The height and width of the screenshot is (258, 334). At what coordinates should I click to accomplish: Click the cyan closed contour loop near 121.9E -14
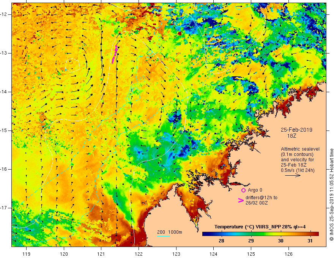134,94
